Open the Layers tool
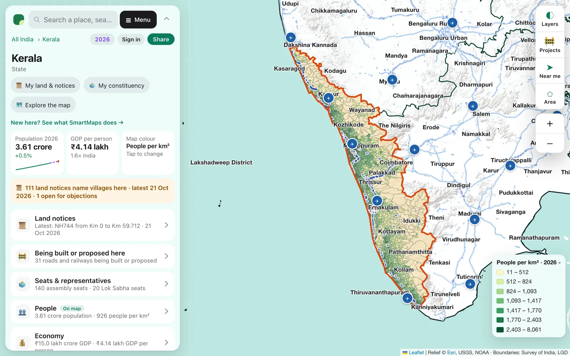The width and height of the screenshot is (570, 356). [x=550, y=19]
